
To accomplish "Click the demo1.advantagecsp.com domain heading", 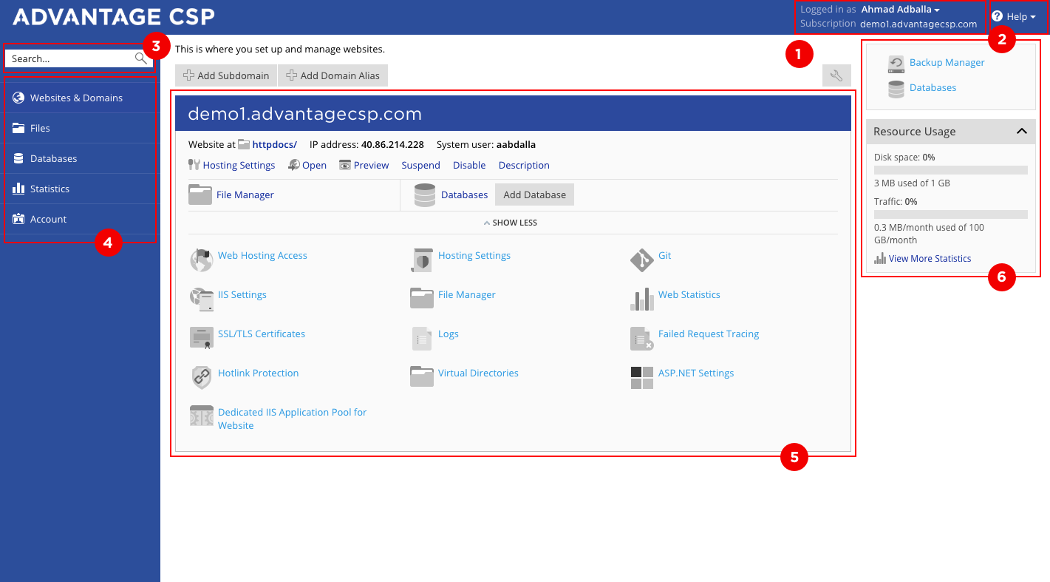I will pyautogui.click(x=305, y=114).
